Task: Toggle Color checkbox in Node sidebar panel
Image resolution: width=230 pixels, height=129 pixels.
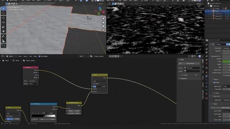Action: [183, 75]
